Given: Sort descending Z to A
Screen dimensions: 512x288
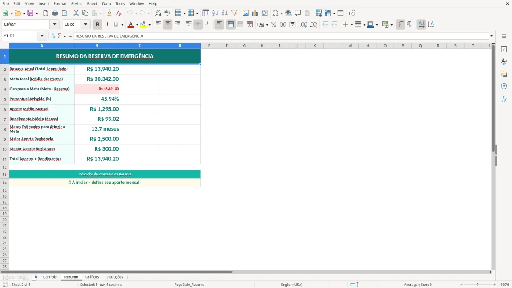Looking at the screenshot, I should pos(224,13).
